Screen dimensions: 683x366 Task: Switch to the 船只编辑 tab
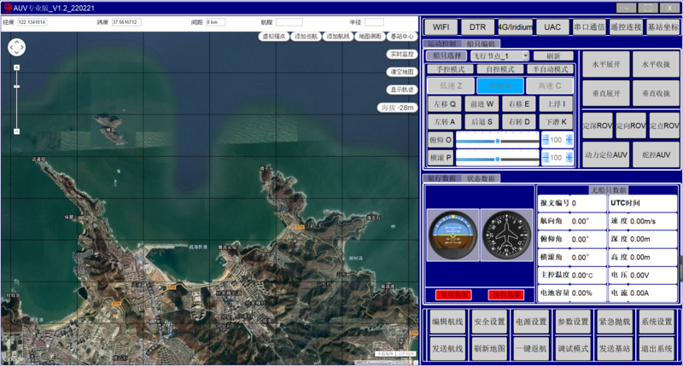point(481,43)
